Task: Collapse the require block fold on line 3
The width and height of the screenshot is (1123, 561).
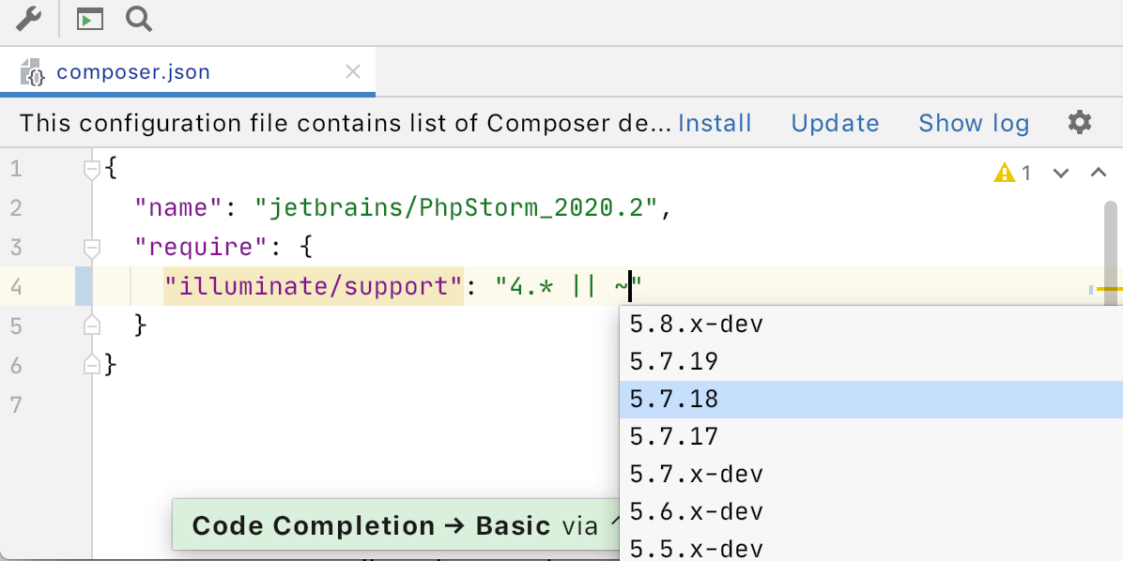Action: (92, 249)
